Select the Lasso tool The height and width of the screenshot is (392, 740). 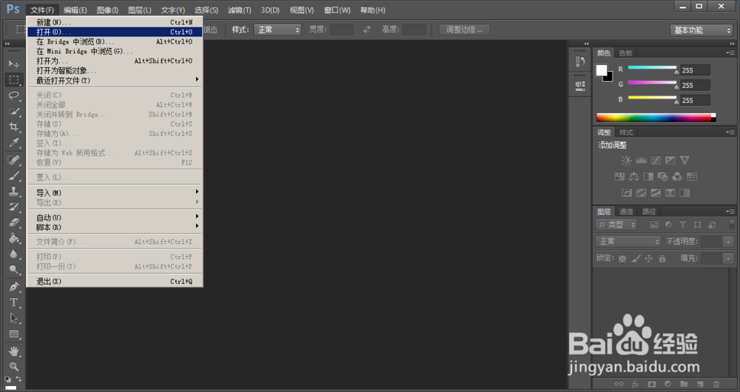[x=13, y=95]
